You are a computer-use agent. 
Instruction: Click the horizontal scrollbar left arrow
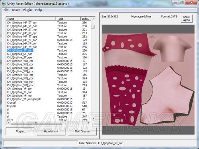8,123
